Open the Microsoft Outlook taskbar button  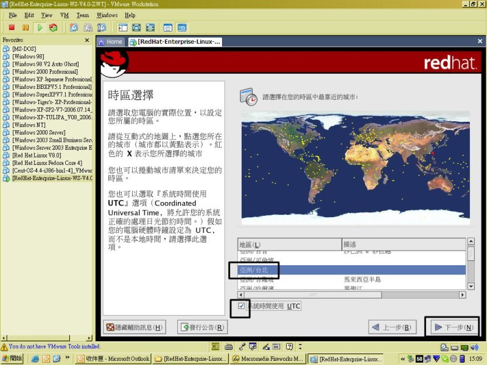pos(113,359)
